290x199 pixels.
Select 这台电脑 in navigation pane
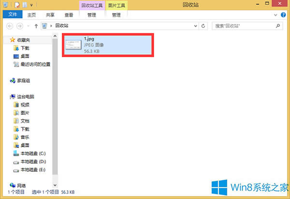(26, 96)
